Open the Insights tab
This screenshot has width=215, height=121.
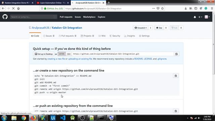tap(129, 36)
